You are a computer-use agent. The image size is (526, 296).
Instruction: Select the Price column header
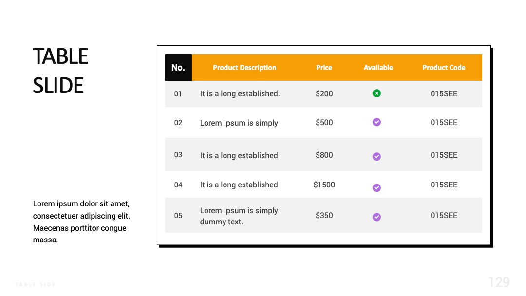click(x=324, y=68)
